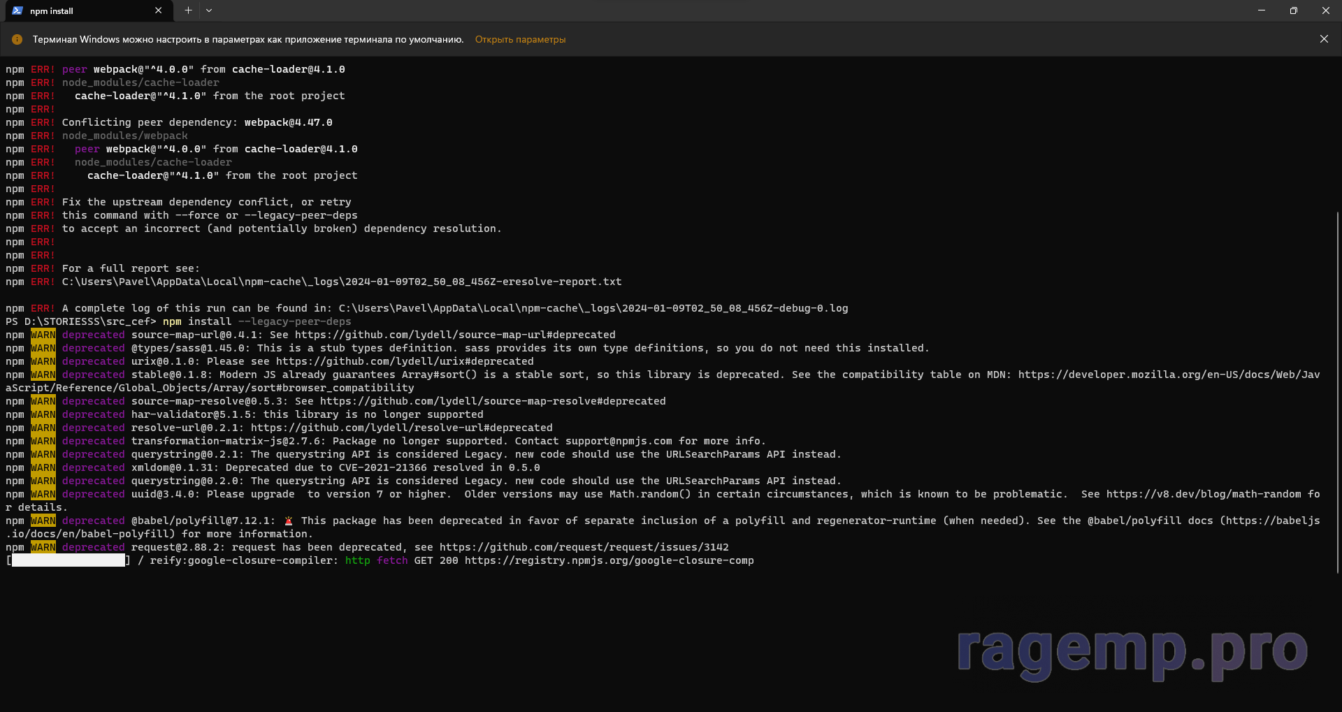Screen dimensions: 1342x712
Task: Restore down the terminal window
Action: coord(1293,10)
